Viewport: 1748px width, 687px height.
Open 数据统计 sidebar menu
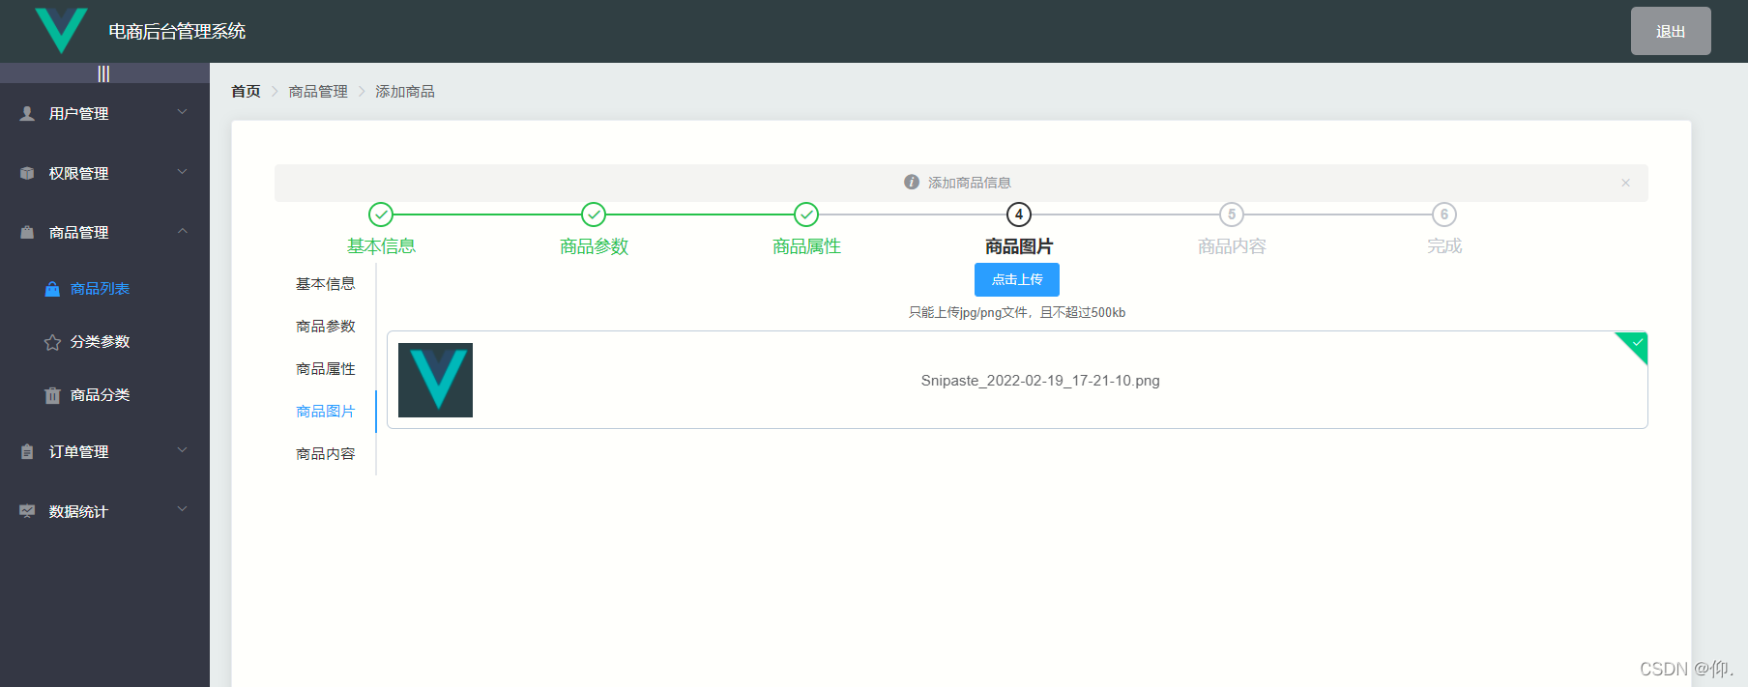click(x=104, y=511)
